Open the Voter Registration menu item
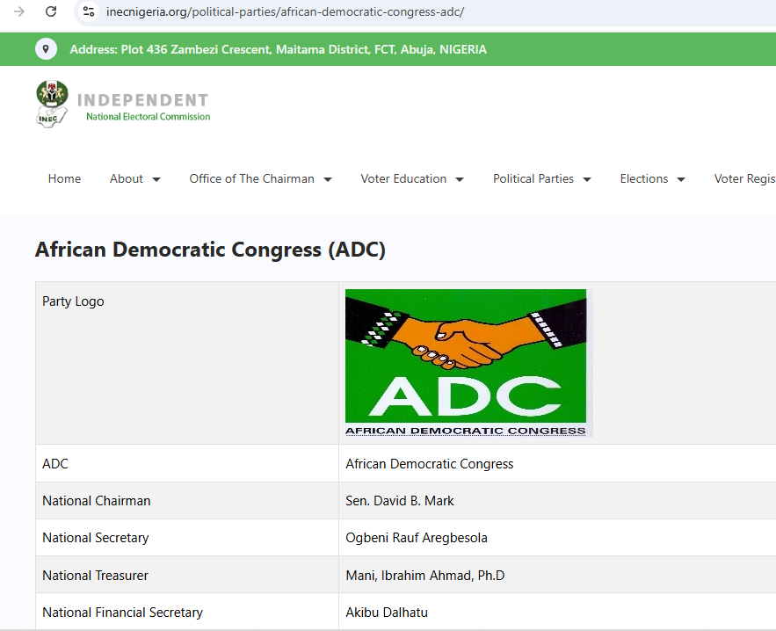Image resolution: width=776 pixels, height=631 pixels. coord(744,178)
